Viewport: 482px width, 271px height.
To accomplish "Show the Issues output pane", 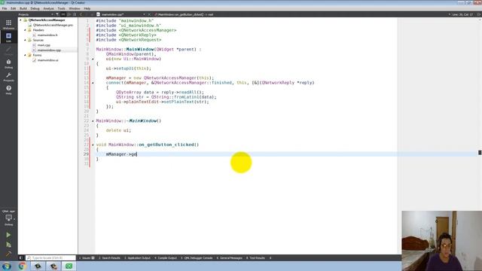I will [x=87, y=258].
